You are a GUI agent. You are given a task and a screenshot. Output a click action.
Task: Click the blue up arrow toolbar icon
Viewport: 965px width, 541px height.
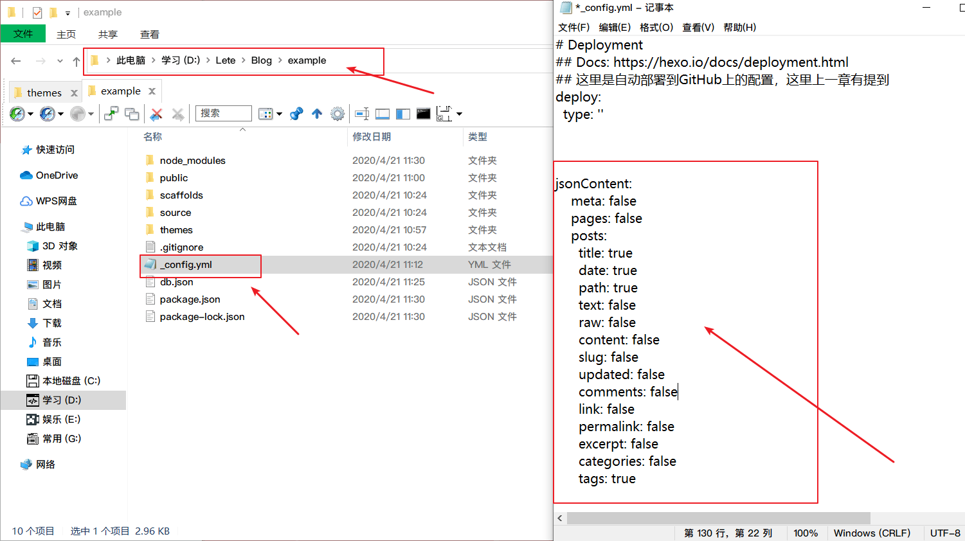pyautogui.click(x=317, y=114)
